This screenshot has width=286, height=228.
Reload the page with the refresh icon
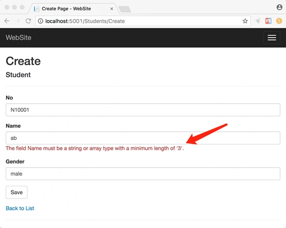tap(28, 21)
